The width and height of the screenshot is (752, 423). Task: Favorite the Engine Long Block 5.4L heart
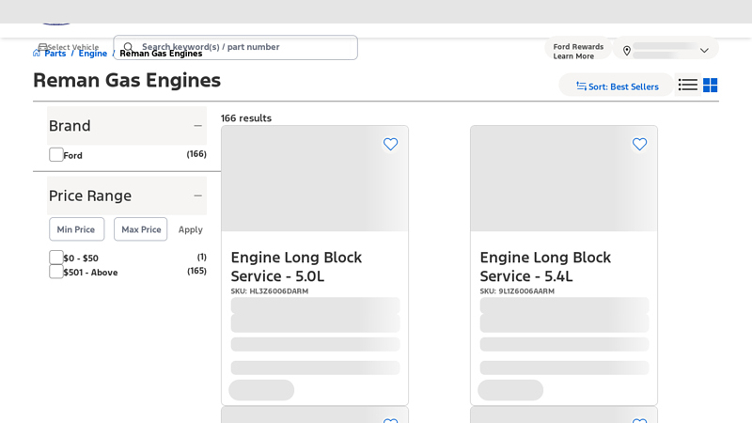[639, 144]
